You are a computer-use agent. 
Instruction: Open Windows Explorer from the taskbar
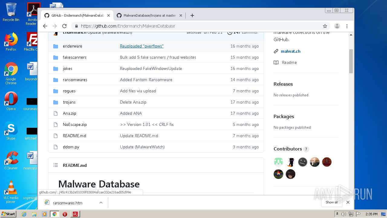(x=34, y=214)
